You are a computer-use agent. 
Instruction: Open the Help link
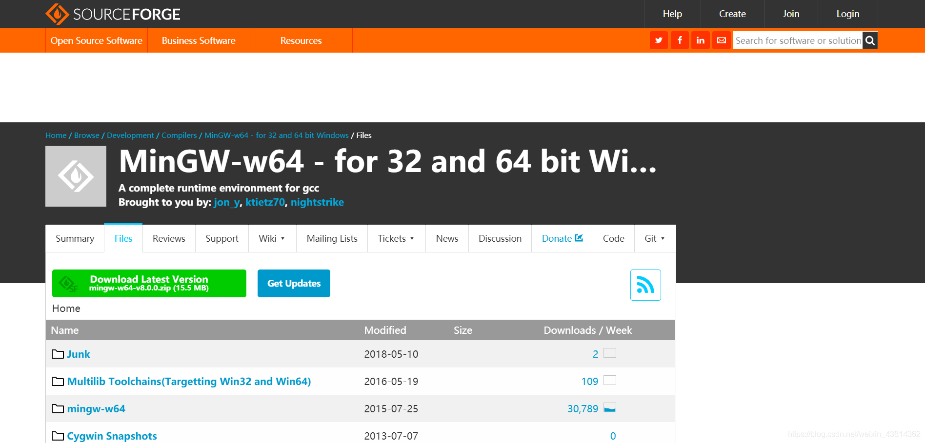coord(672,14)
